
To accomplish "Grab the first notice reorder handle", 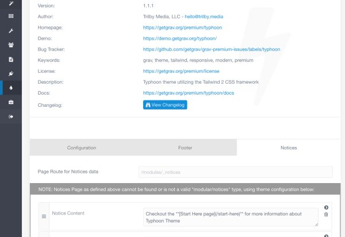I will click(44, 216).
